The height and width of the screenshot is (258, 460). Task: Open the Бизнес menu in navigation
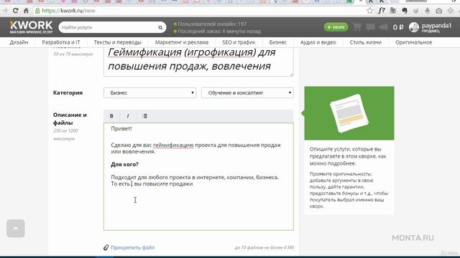point(278,42)
